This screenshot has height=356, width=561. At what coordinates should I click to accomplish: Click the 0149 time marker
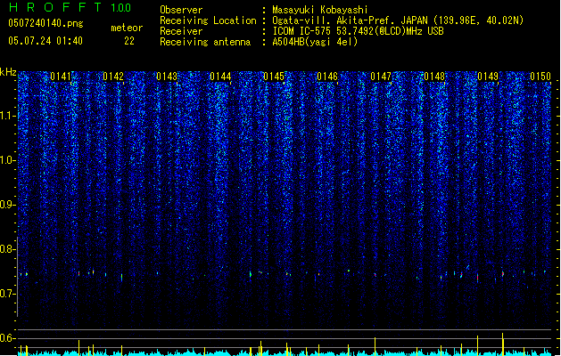[x=488, y=77]
